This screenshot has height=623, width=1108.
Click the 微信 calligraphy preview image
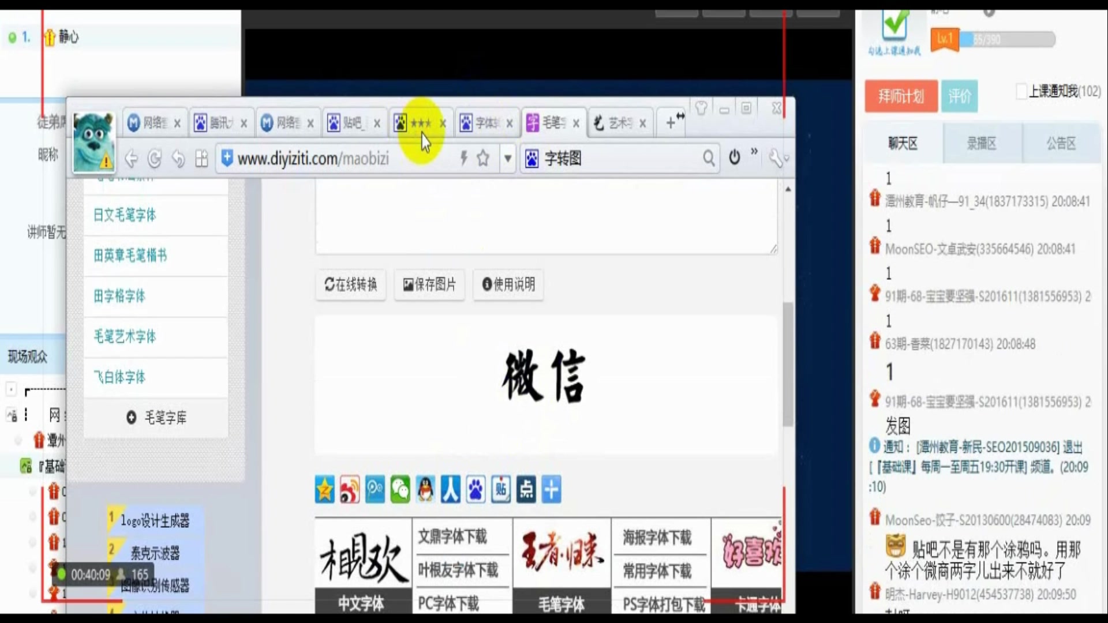(544, 377)
